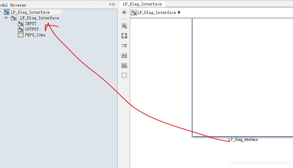Select the nested LF_Diag_Interface subsystem label
Image resolution: width=293 pixels, height=168 pixels.
(39, 18)
